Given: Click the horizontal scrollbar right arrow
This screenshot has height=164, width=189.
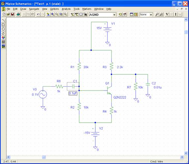Looking at the screenshot, I should [182, 157].
